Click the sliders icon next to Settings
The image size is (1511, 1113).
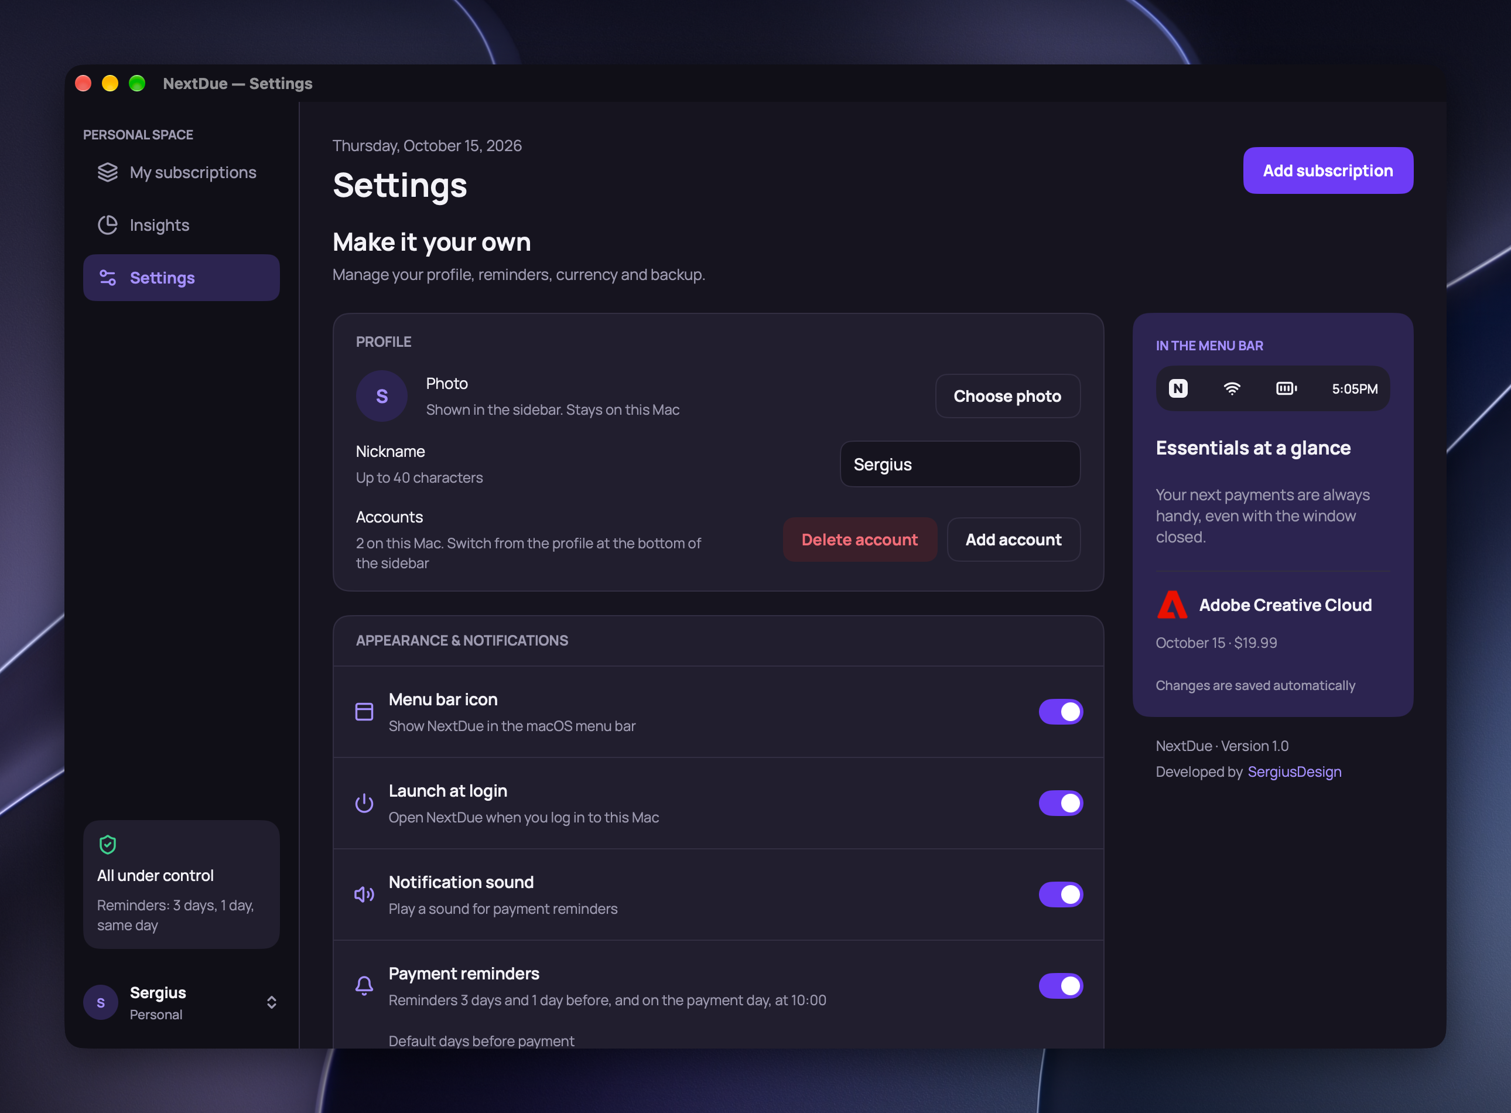tap(108, 278)
